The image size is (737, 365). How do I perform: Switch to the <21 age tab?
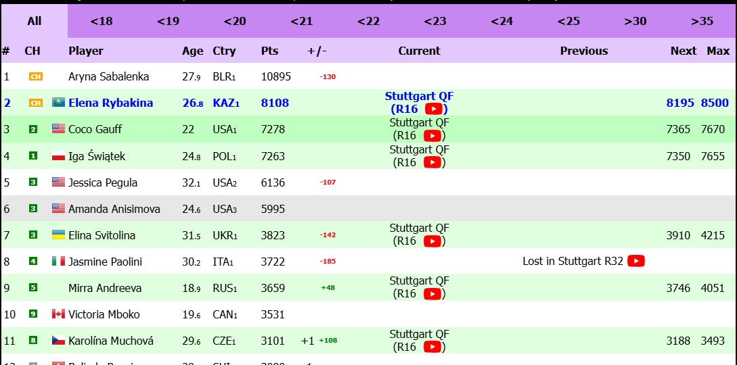302,21
